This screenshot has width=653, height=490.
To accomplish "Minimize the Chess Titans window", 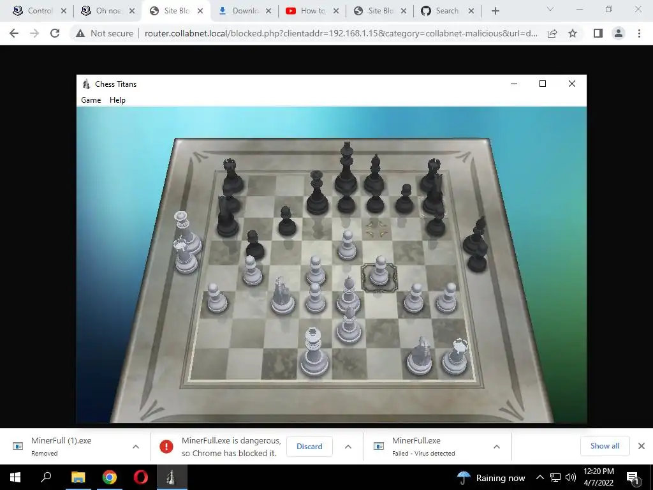I will 514,84.
